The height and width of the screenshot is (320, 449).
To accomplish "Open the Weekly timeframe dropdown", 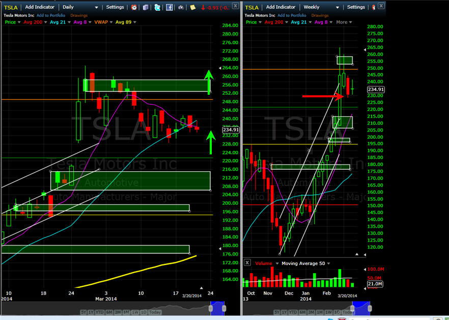I will click(x=338, y=8).
